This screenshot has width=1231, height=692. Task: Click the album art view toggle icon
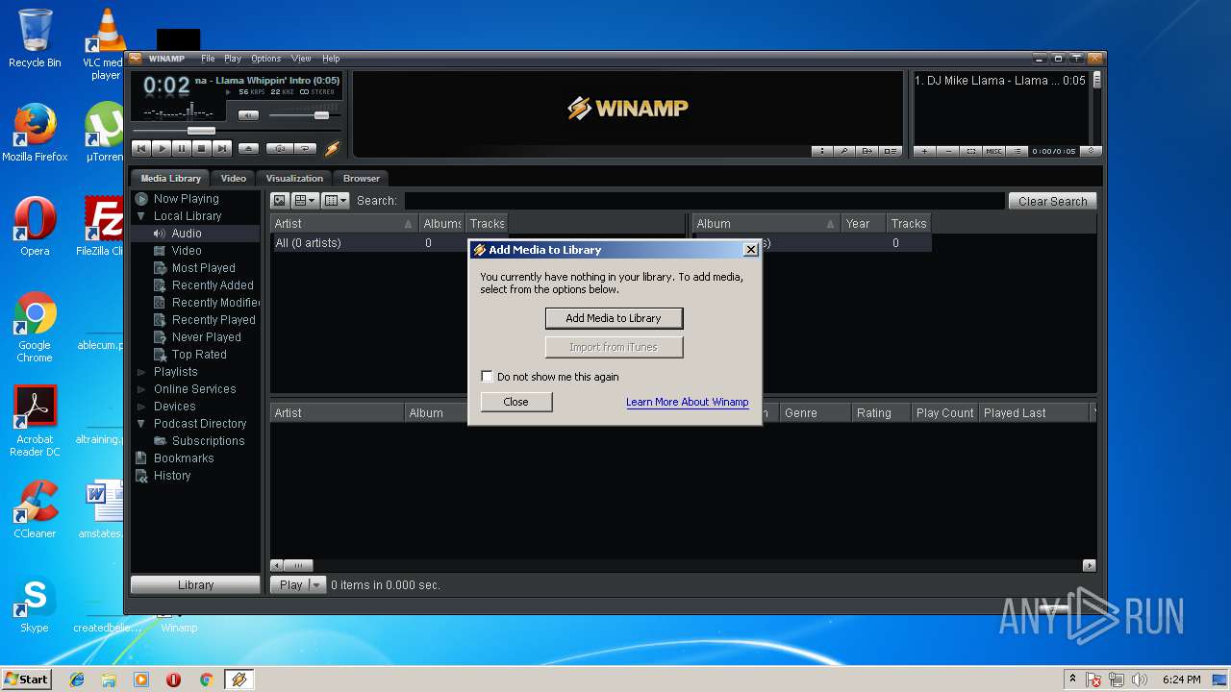click(x=279, y=201)
